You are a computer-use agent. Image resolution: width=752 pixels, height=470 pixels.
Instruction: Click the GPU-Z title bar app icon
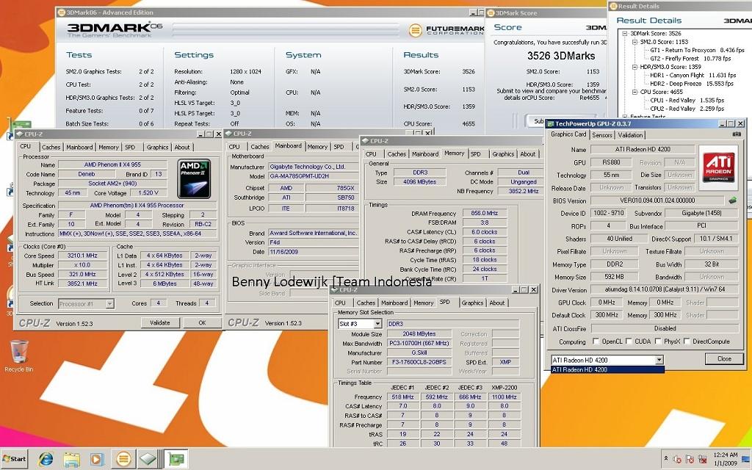551,123
